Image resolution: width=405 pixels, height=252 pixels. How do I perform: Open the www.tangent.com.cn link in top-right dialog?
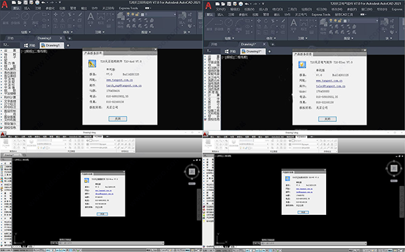329,81
